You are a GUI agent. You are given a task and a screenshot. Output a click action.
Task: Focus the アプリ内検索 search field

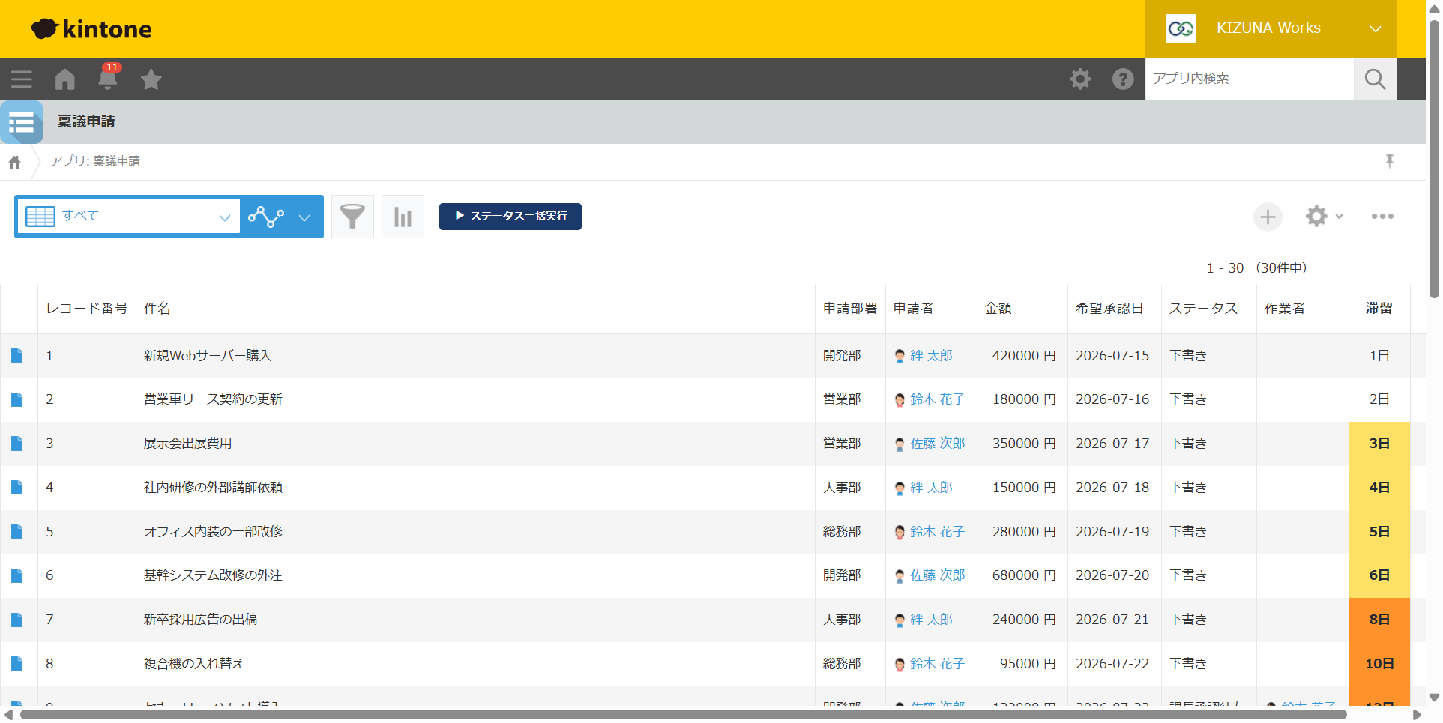(1250, 79)
